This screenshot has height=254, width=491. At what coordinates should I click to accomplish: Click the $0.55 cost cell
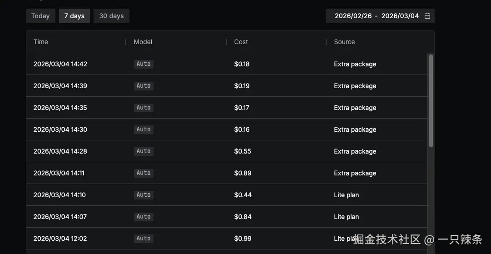click(243, 151)
